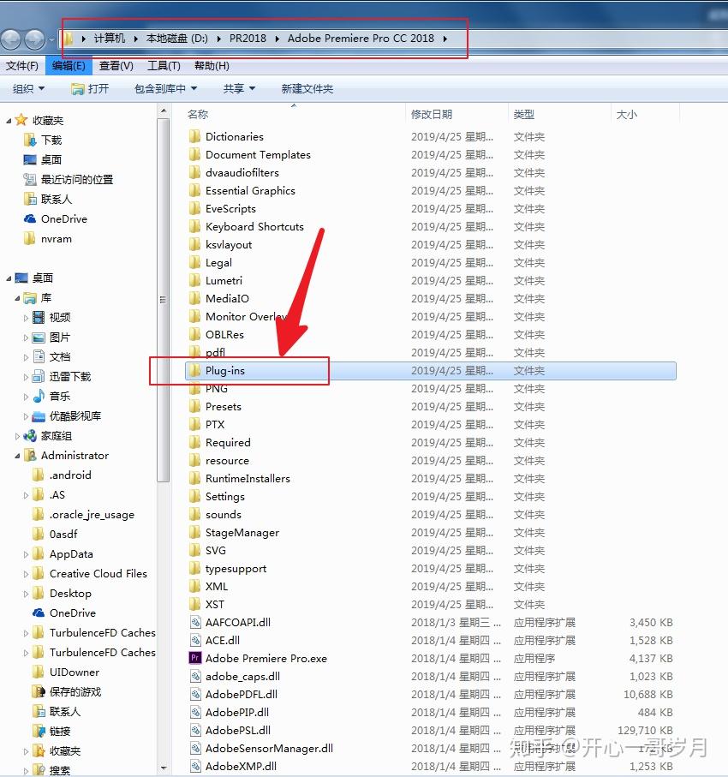Screen dimensions: 728x777
Task: Click the 新建文件夹 button
Action: tap(307, 89)
